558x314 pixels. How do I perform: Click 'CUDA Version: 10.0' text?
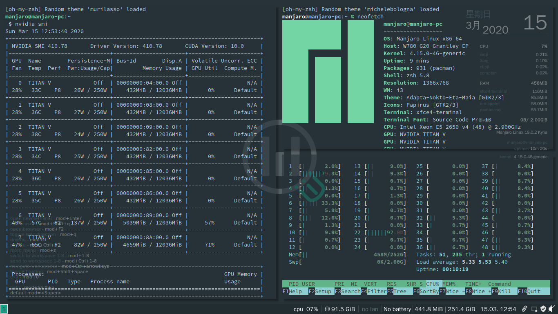point(214,46)
